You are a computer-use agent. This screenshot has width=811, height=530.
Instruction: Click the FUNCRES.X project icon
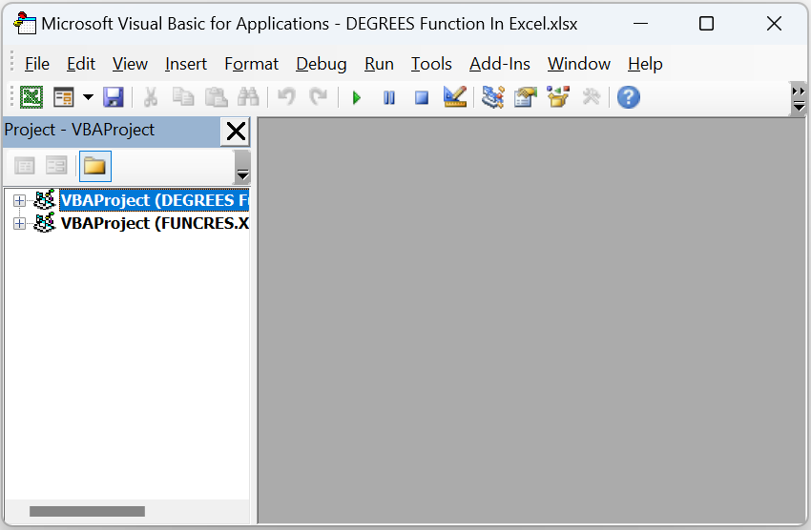(x=45, y=223)
